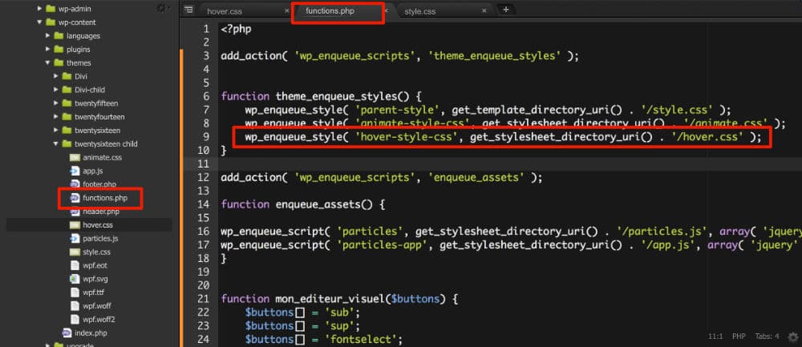
Task: Expand the wp-admin folder arrow
Action: coord(40,9)
